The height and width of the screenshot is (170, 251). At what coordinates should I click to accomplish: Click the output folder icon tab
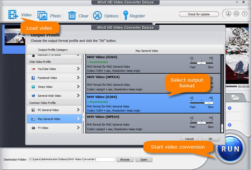click(x=235, y=97)
